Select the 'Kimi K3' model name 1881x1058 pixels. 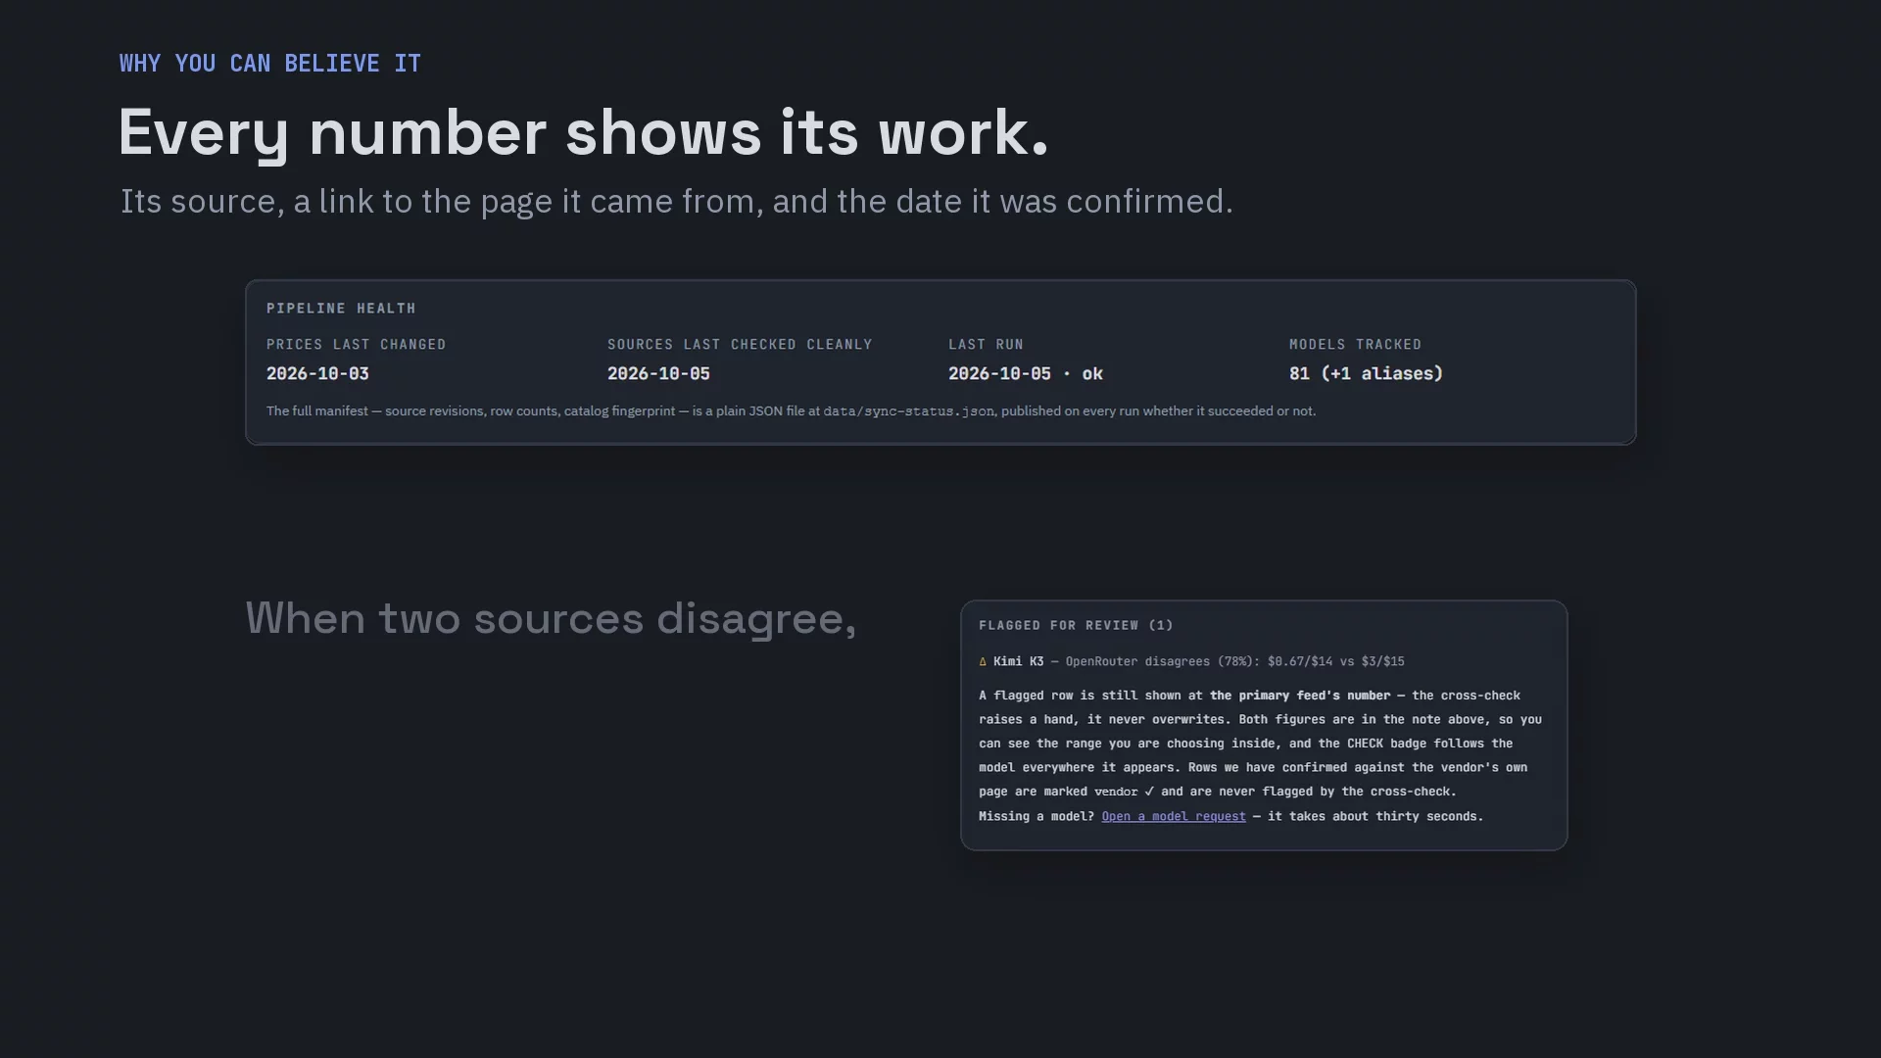coord(1018,661)
